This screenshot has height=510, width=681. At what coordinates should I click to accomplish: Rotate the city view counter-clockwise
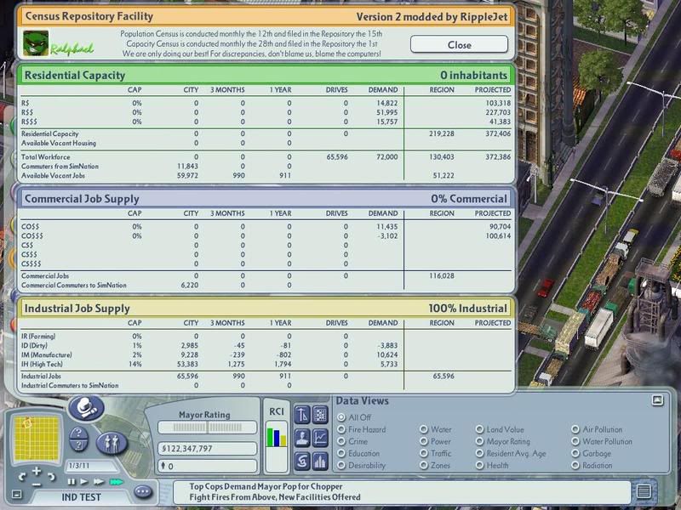tap(21, 477)
